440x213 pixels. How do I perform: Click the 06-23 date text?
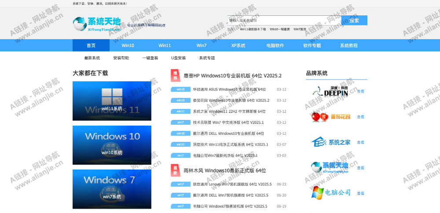coord(282,184)
